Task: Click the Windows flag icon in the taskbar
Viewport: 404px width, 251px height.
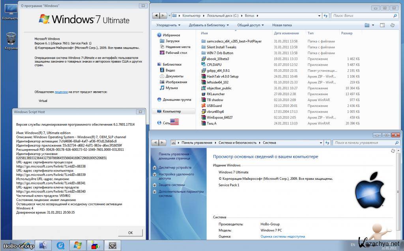Action: (78, 245)
